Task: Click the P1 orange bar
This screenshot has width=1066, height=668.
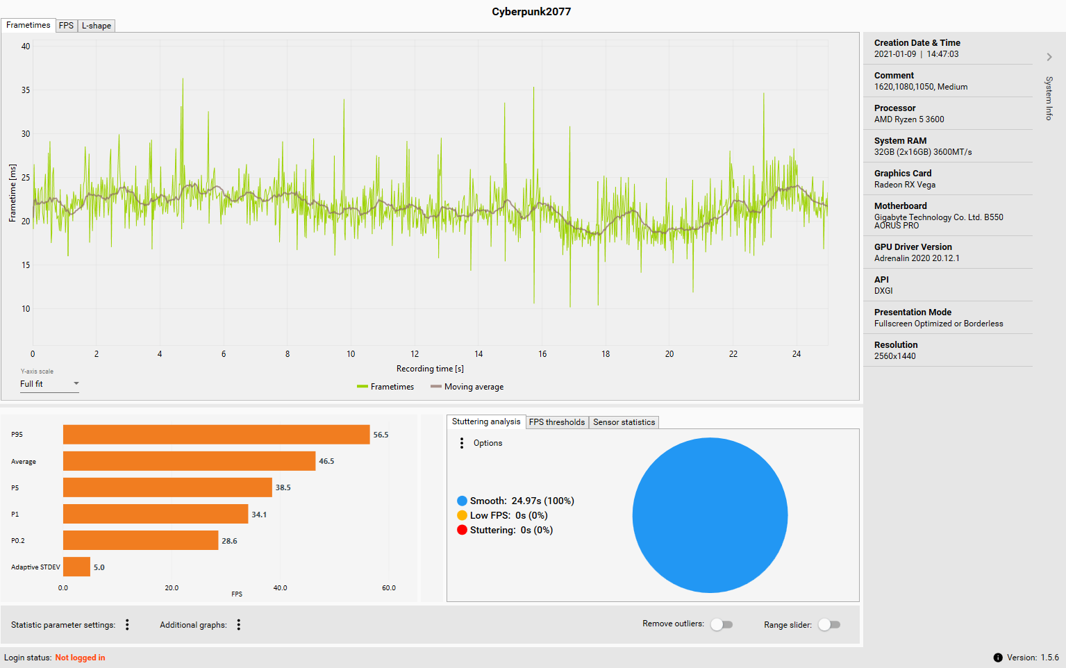Action: pos(156,514)
